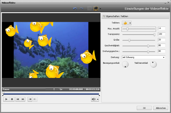Click the Teilchenwinkel angle dial
The image size is (171, 113).
pos(153,64)
